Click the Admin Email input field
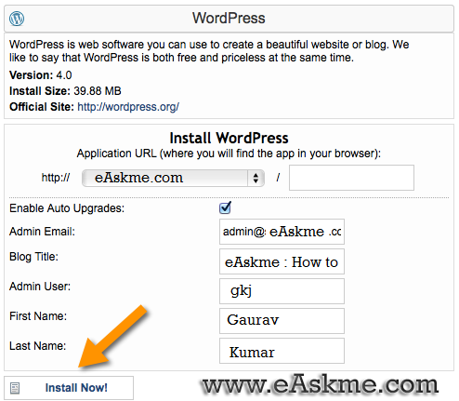The width and height of the screenshot is (459, 401). [282, 232]
